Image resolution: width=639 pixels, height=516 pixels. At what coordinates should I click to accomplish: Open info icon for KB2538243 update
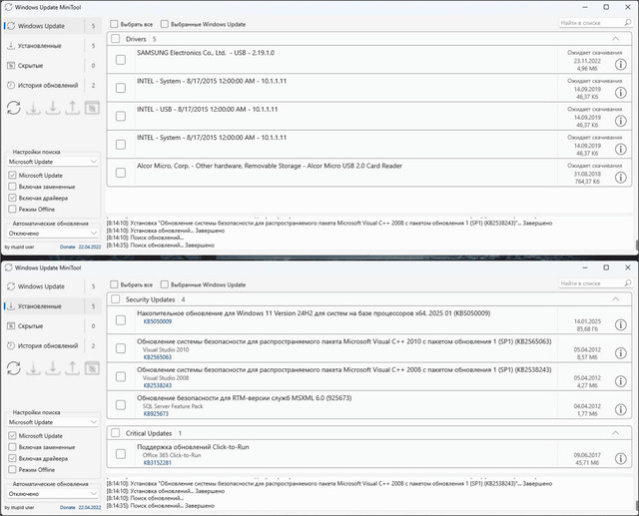click(x=620, y=381)
